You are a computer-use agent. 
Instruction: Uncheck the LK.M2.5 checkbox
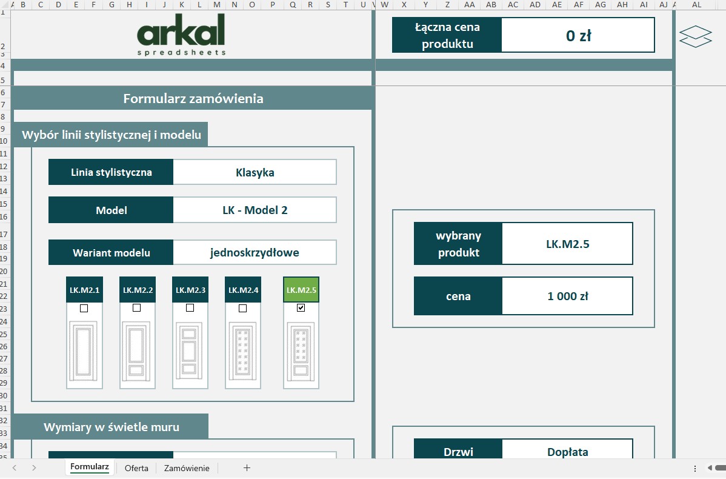point(301,308)
